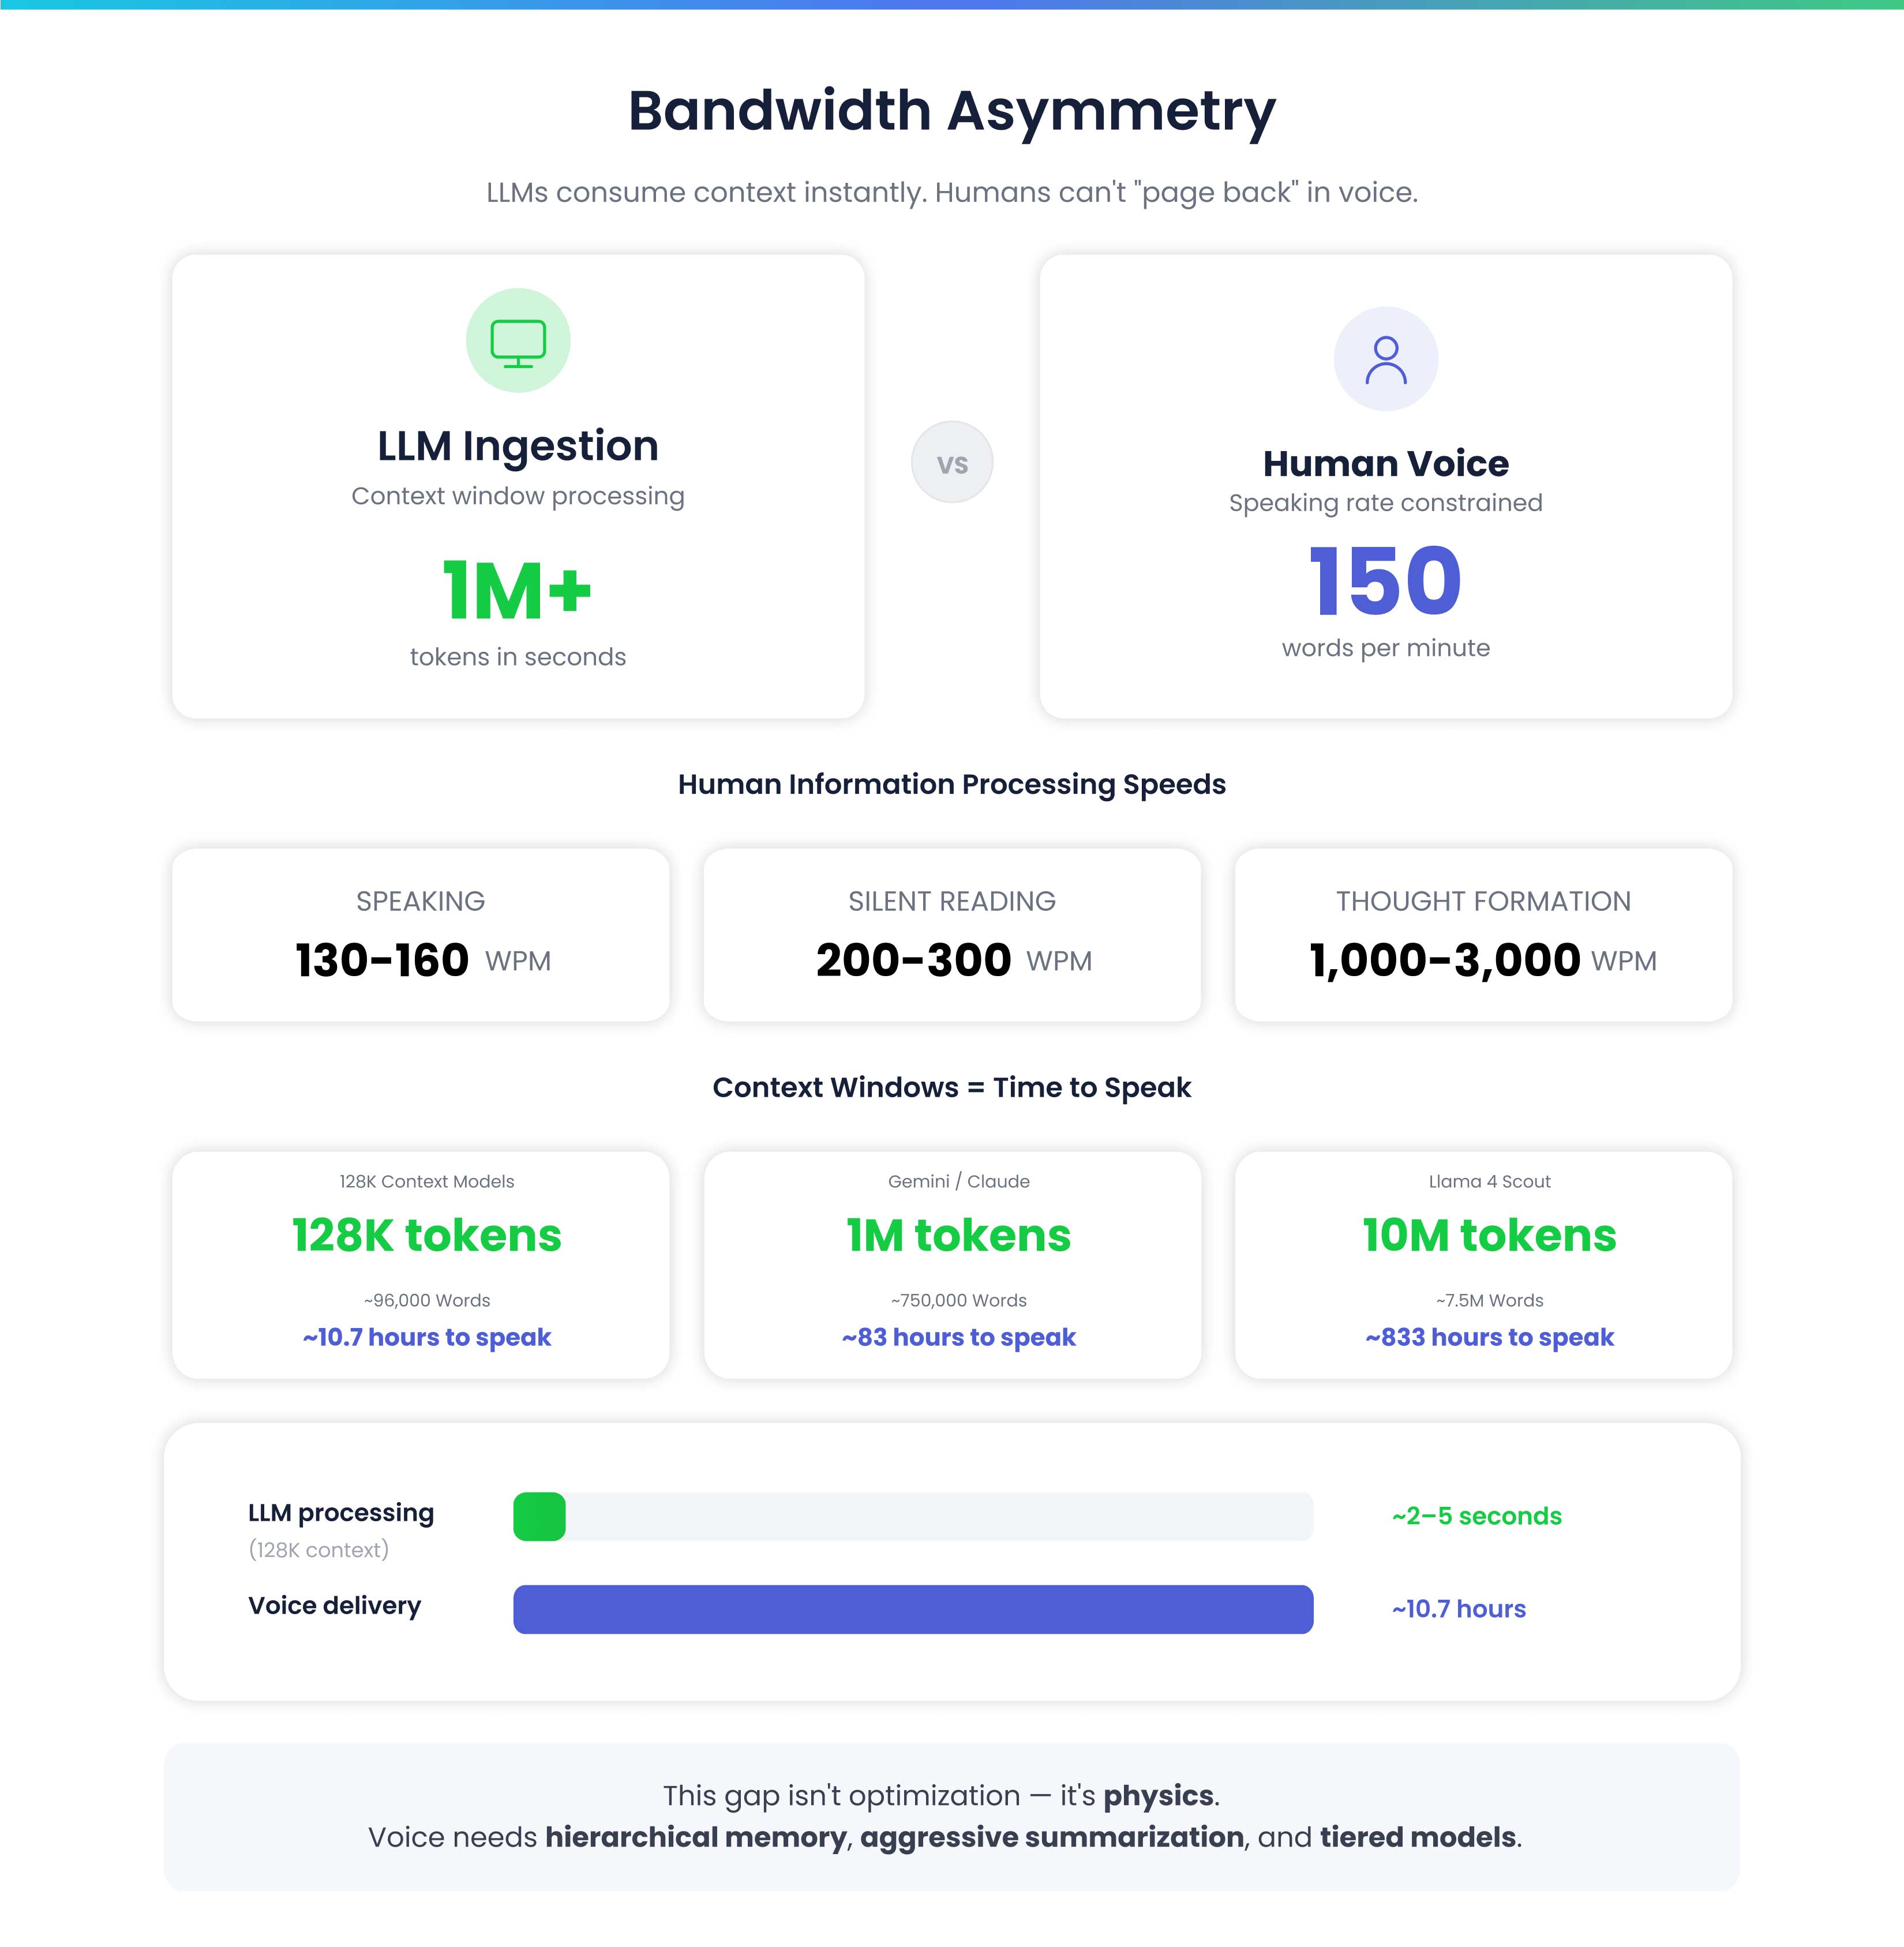Click the ~7.5M Words caption

(x=1490, y=1300)
